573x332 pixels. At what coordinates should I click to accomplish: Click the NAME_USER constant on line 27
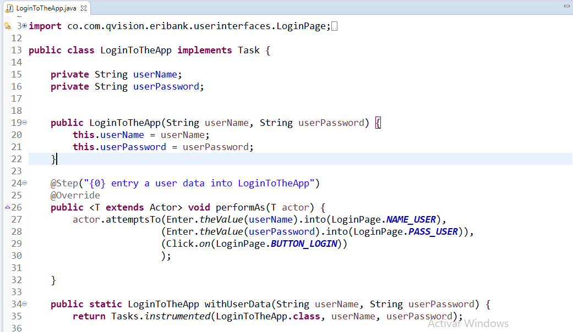[x=411, y=219]
